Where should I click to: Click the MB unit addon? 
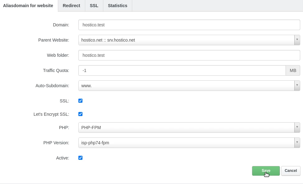pos(293,70)
